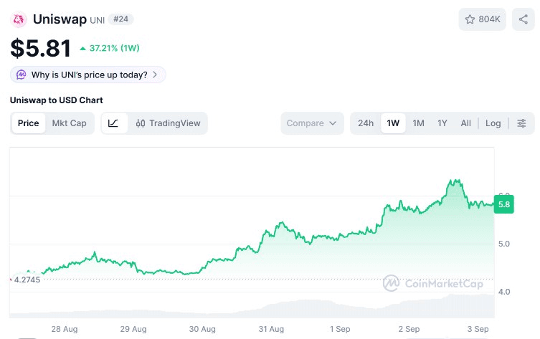Show All time price history
The width and height of the screenshot is (540, 339).
tap(465, 123)
